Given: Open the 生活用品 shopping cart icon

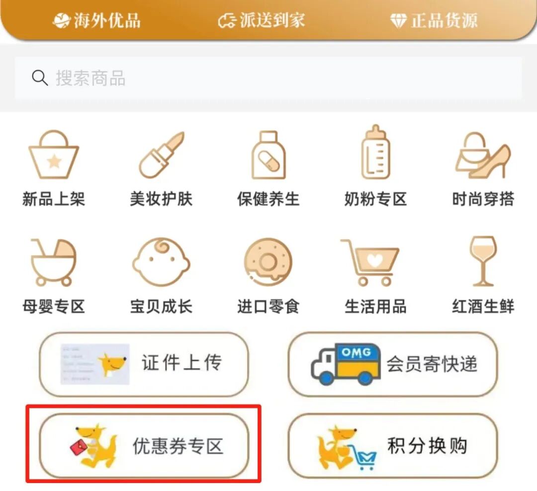Looking at the screenshot, I should click(370, 262).
